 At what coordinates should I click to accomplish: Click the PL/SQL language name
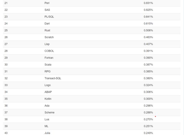point(49,17)
